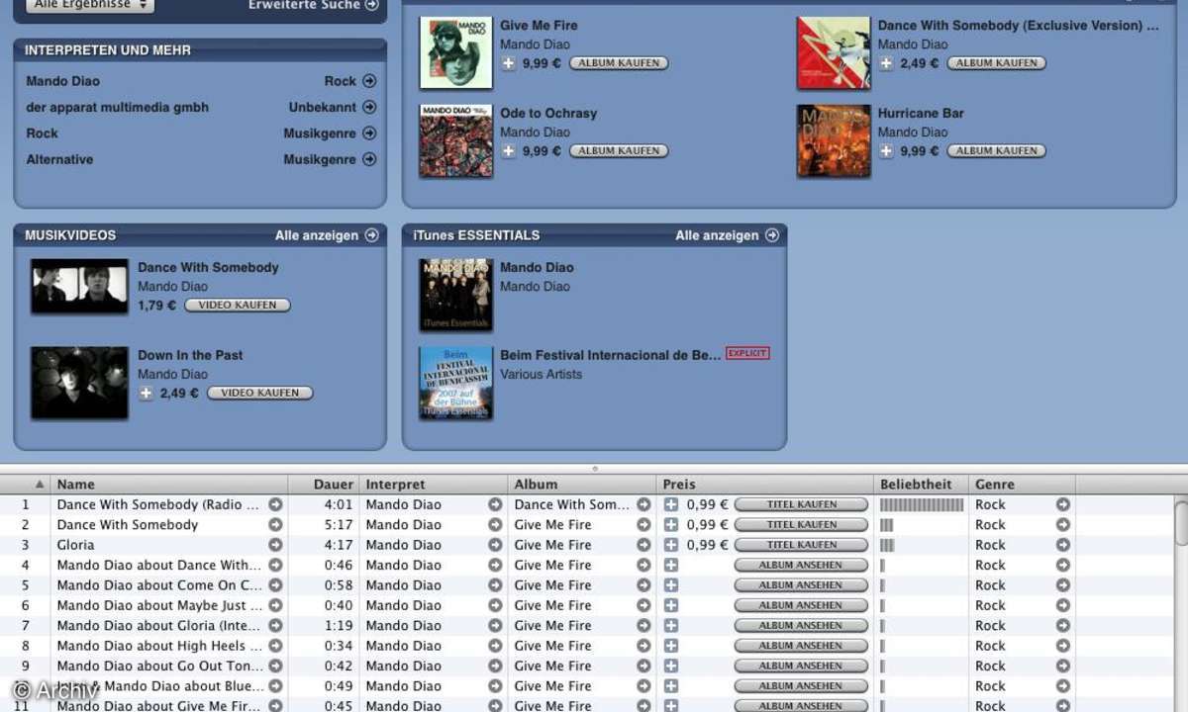Buy the Ode to Ochrasy album
1188x712 pixels.
[619, 151]
